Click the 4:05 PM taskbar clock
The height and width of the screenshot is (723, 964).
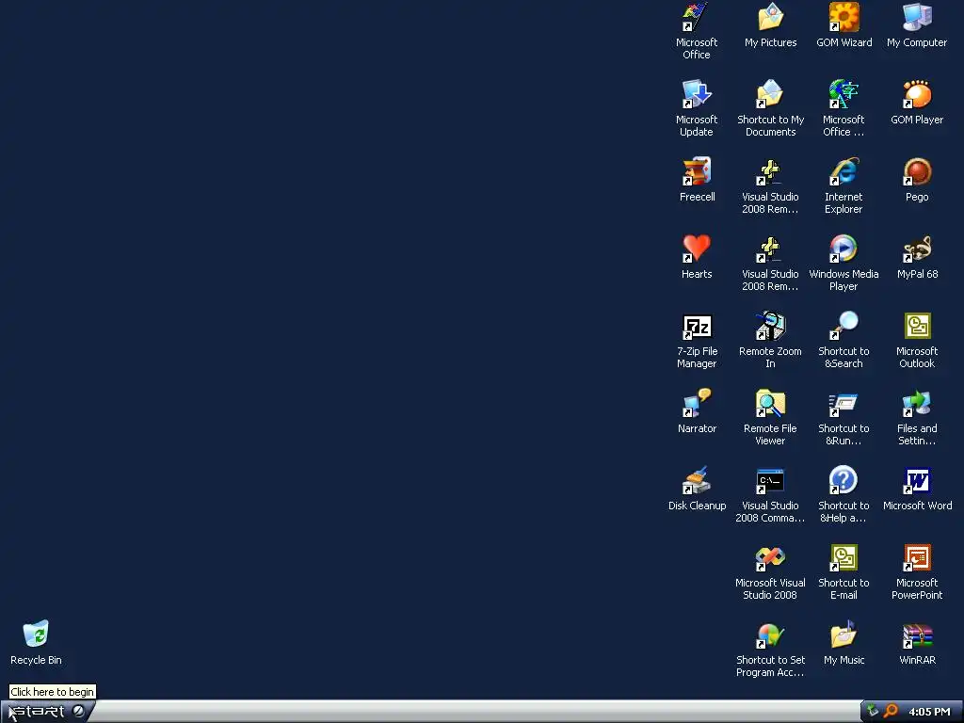tap(929, 712)
